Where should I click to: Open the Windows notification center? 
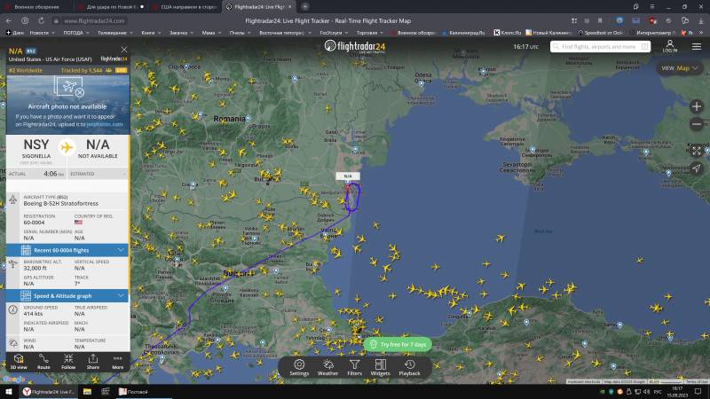point(698,392)
